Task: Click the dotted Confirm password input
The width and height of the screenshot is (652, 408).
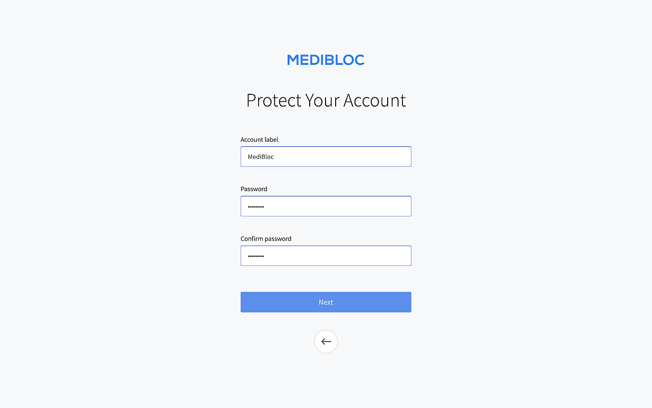Action: click(x=325, y=256)
